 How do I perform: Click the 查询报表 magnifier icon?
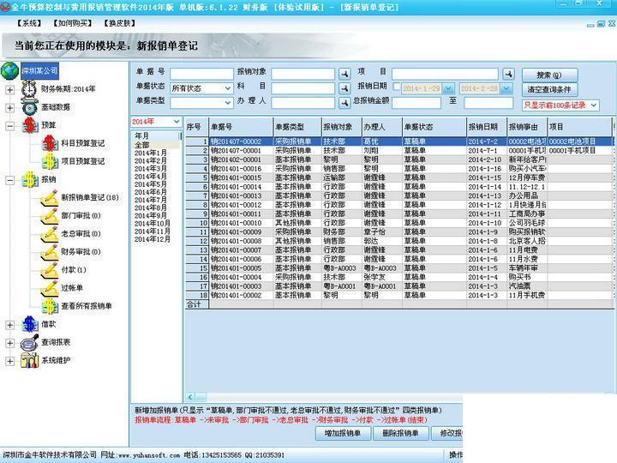tap(30, 342)
